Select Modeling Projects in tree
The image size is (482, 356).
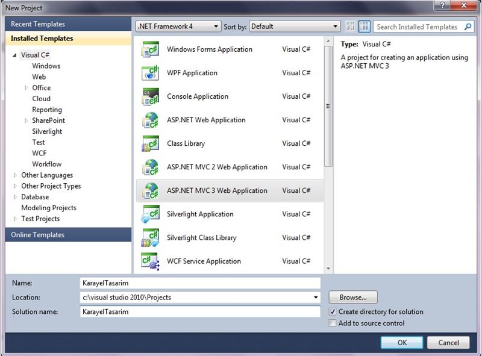click(x=49, y=208)
